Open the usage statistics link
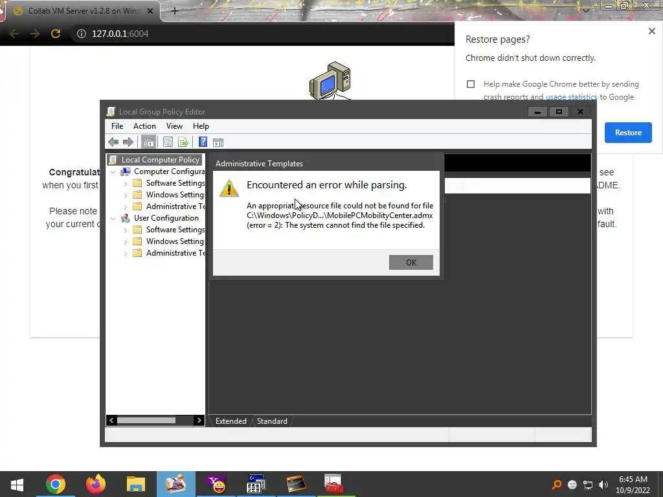 (x=571, y=97)
